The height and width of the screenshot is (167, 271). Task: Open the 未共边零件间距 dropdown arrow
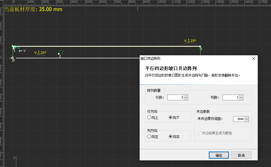[x=246, y=119]
